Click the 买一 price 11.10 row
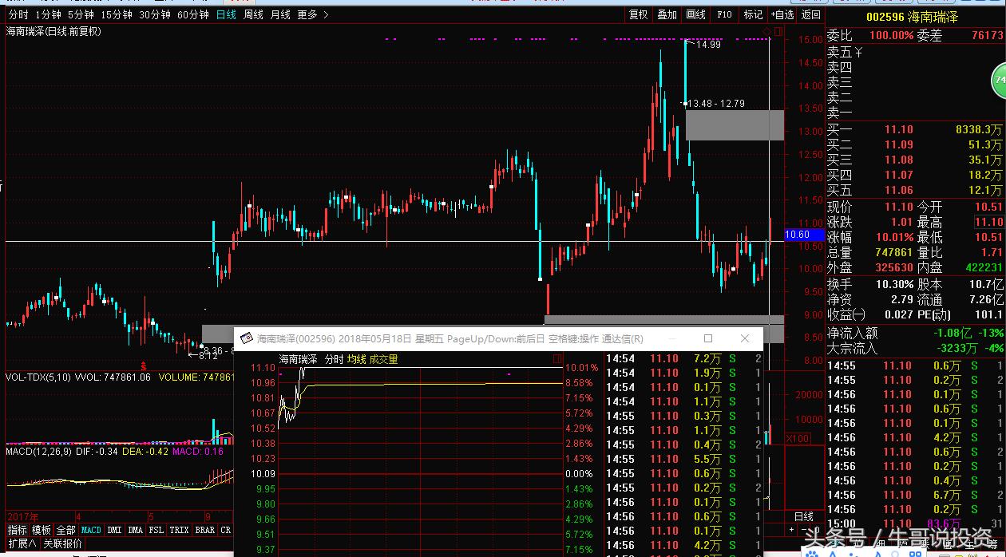 click(915, 129)
